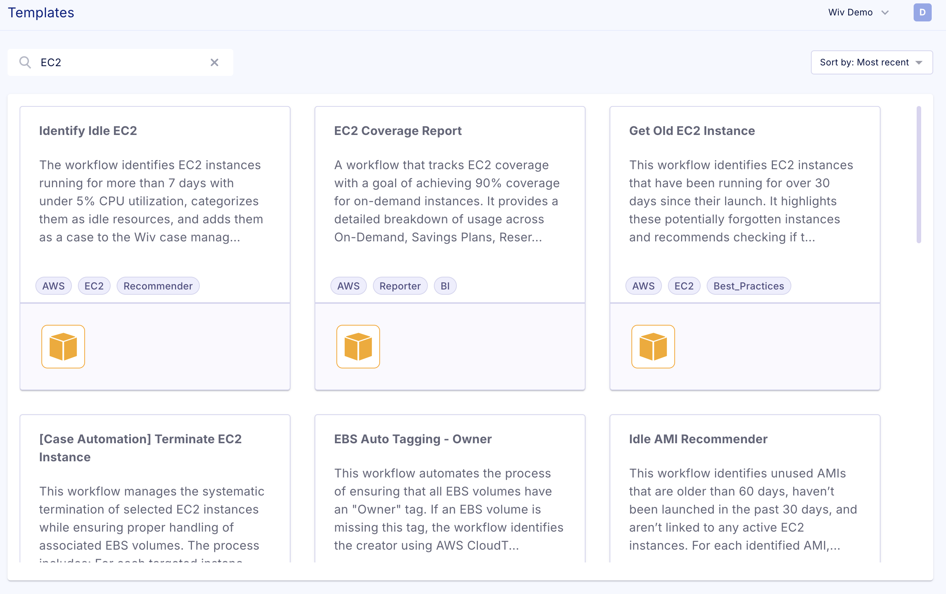The image size is (946, 594).
Task: Open the Sort by Most recent dropdown
Action: point(871,62)
